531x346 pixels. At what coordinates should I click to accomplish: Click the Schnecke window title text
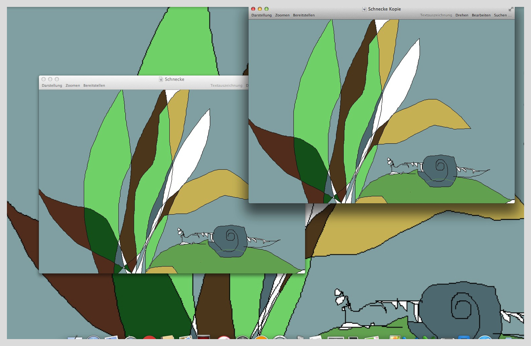174,79
